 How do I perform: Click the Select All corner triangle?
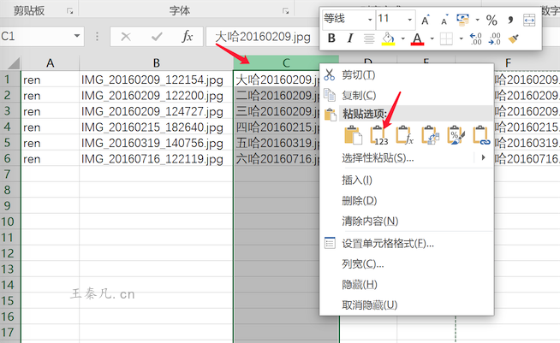[14, 63]
